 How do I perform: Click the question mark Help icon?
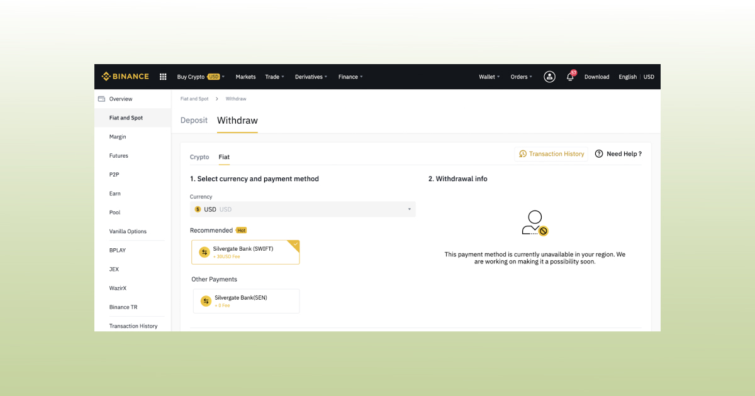599,153
